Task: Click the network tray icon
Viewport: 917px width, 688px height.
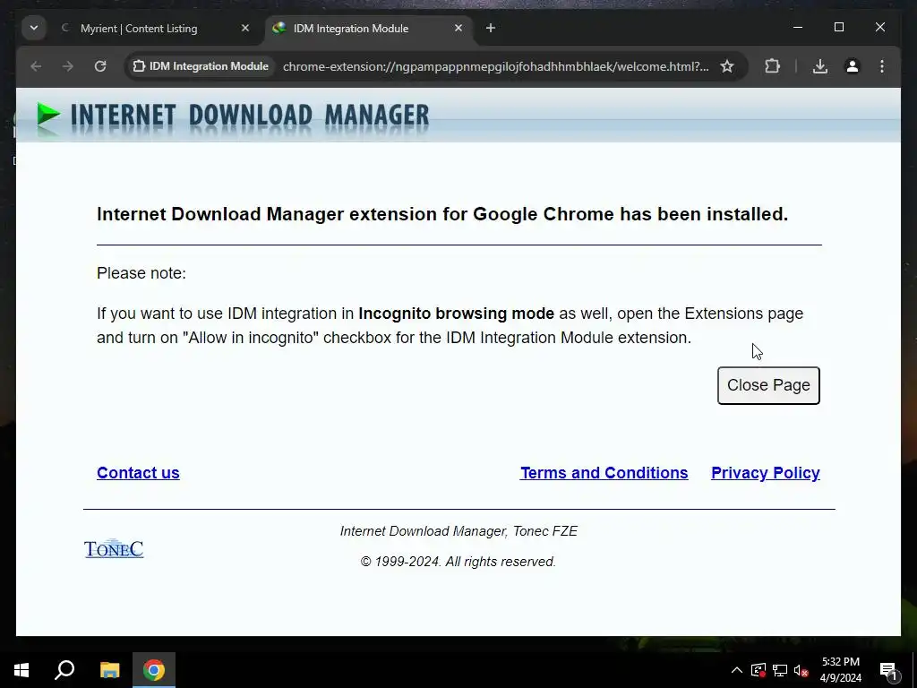Action: [780, 670]
